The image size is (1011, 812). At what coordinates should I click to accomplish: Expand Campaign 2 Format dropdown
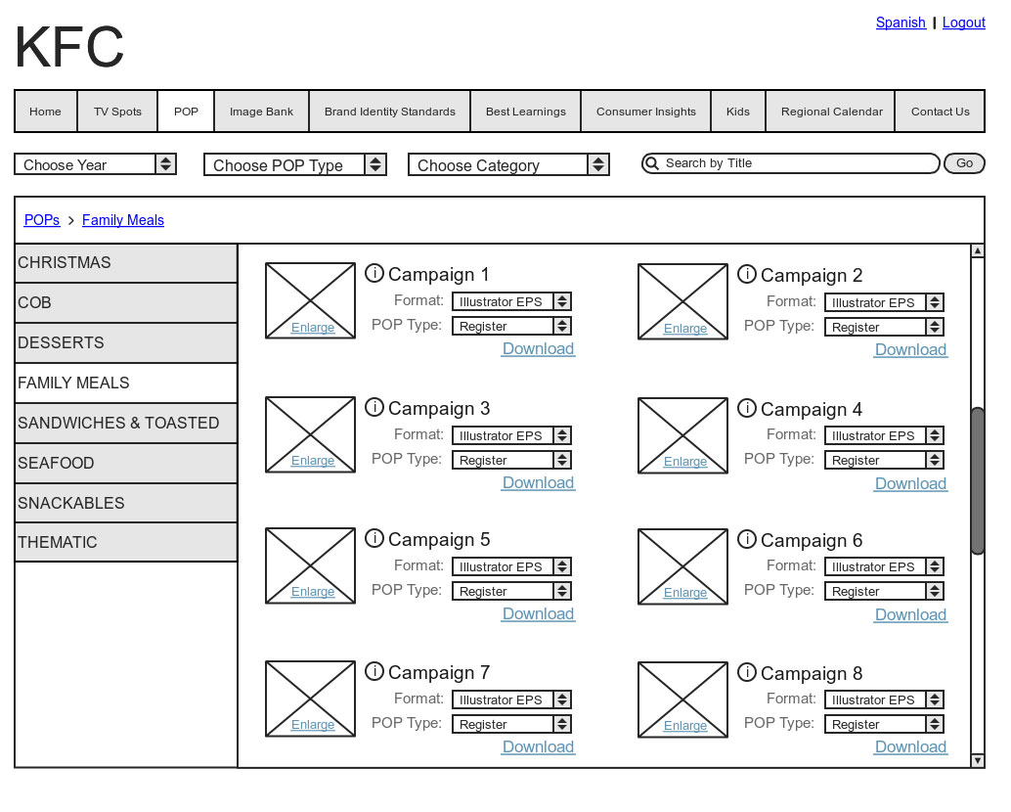[x=884, y=302]
